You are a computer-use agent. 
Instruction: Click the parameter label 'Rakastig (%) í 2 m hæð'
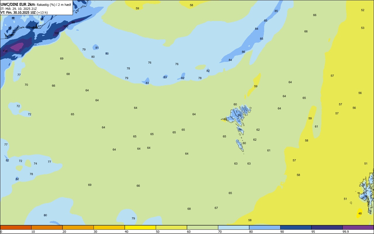coord(54,5)
